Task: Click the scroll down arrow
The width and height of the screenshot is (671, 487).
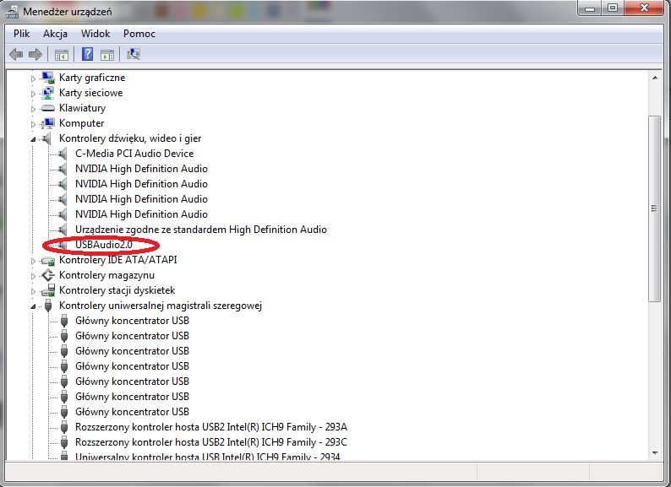Action: pyautogui.click(x=655, y=453)
